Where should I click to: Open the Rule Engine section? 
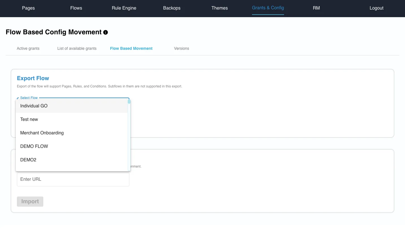tap(124, 8)
